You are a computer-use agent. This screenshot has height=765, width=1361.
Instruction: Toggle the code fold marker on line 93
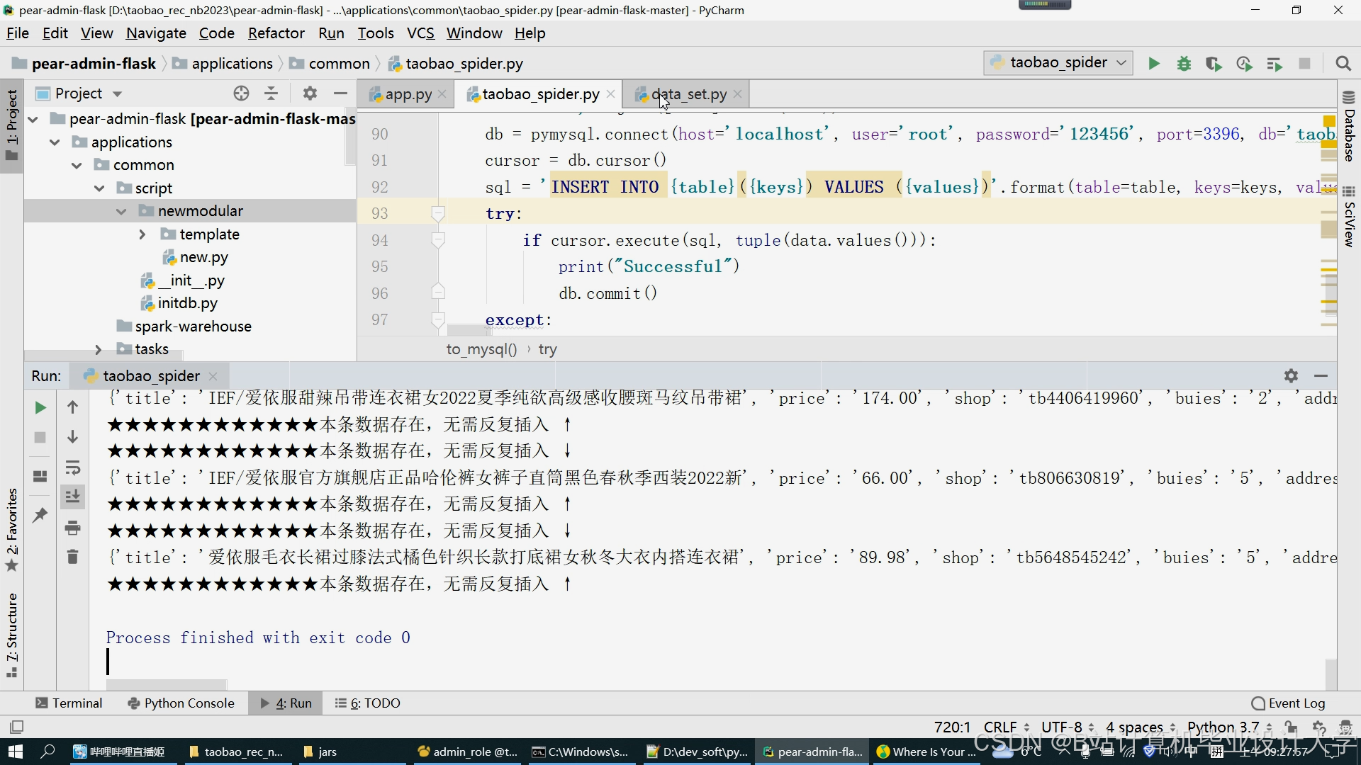[x=438, y=213]
